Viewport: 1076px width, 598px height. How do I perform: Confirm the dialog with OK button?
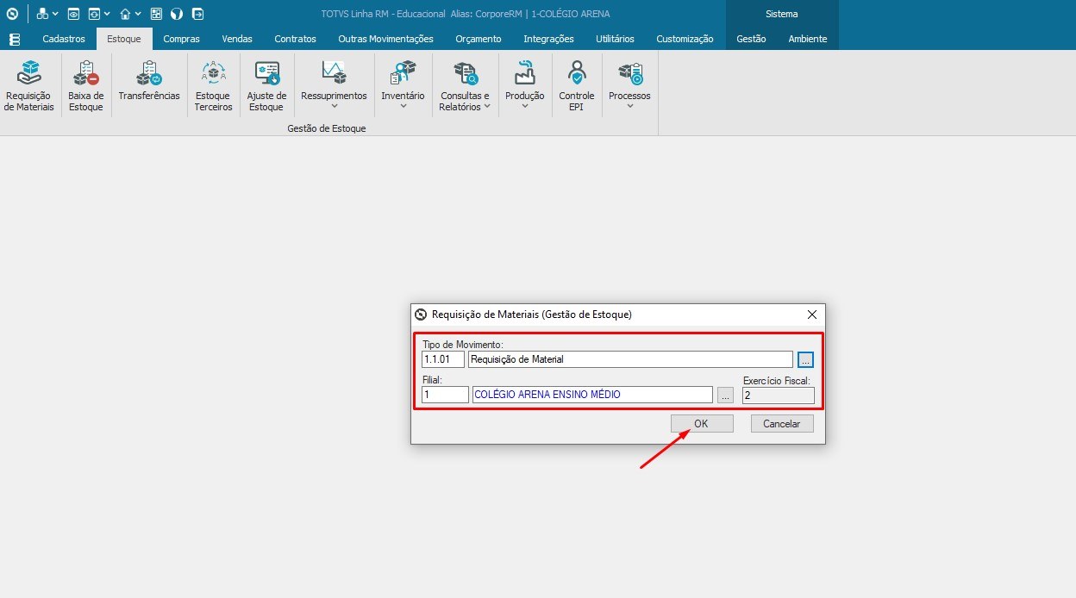[701, 423]
